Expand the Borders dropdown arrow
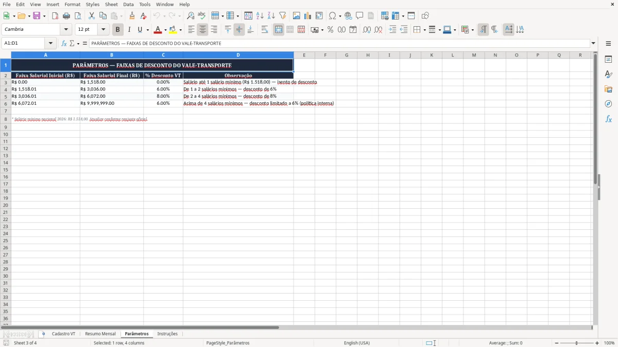 point(424,30)
